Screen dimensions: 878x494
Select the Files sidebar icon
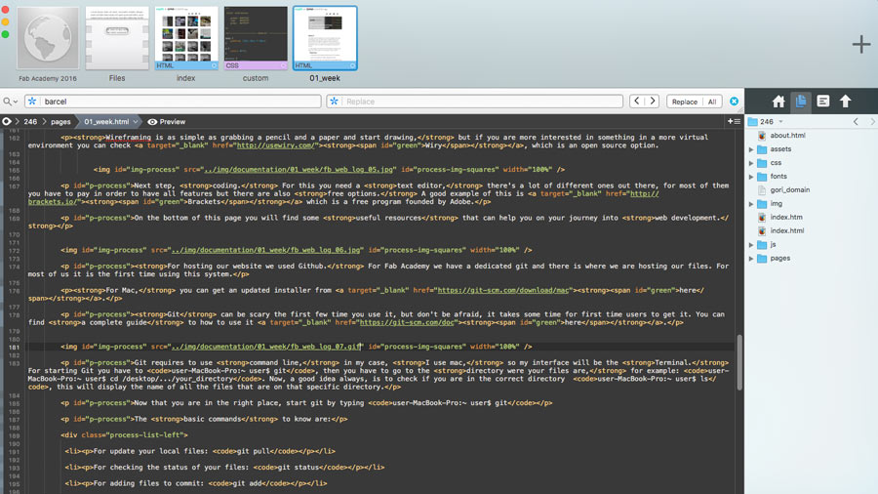tap(801, 102)
